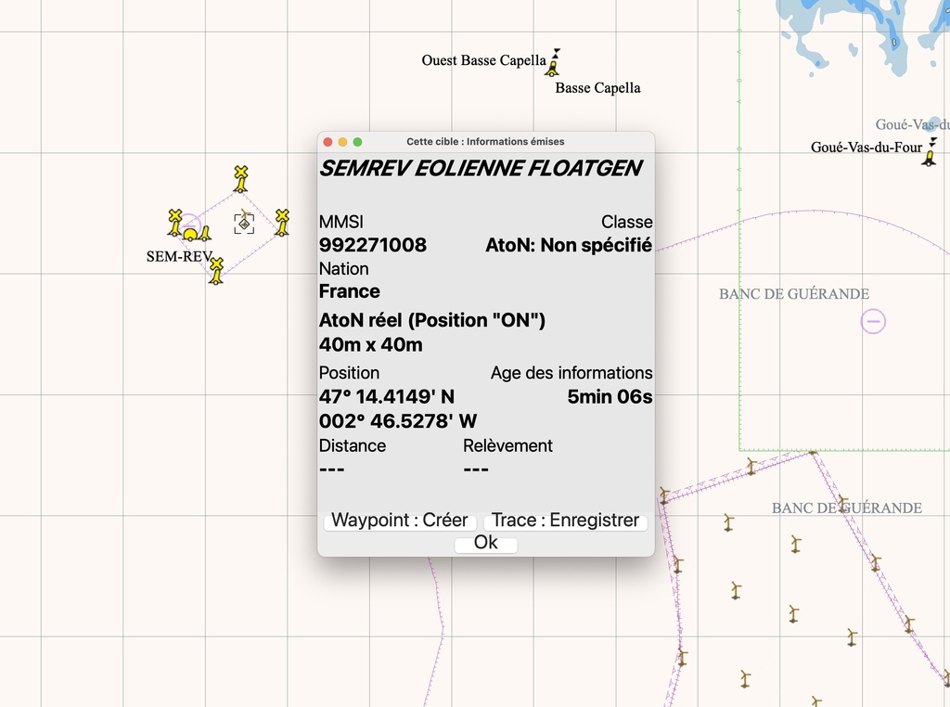
Task: Click the upper BANC DE GUÉRANDE label
Action: [794, 294]
